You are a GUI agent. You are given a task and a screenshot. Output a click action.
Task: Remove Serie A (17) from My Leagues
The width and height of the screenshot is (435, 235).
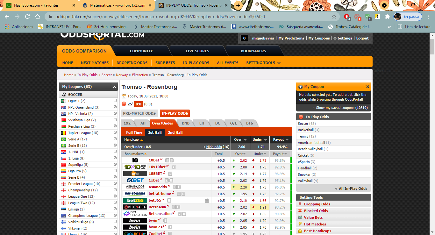point(115,139)
